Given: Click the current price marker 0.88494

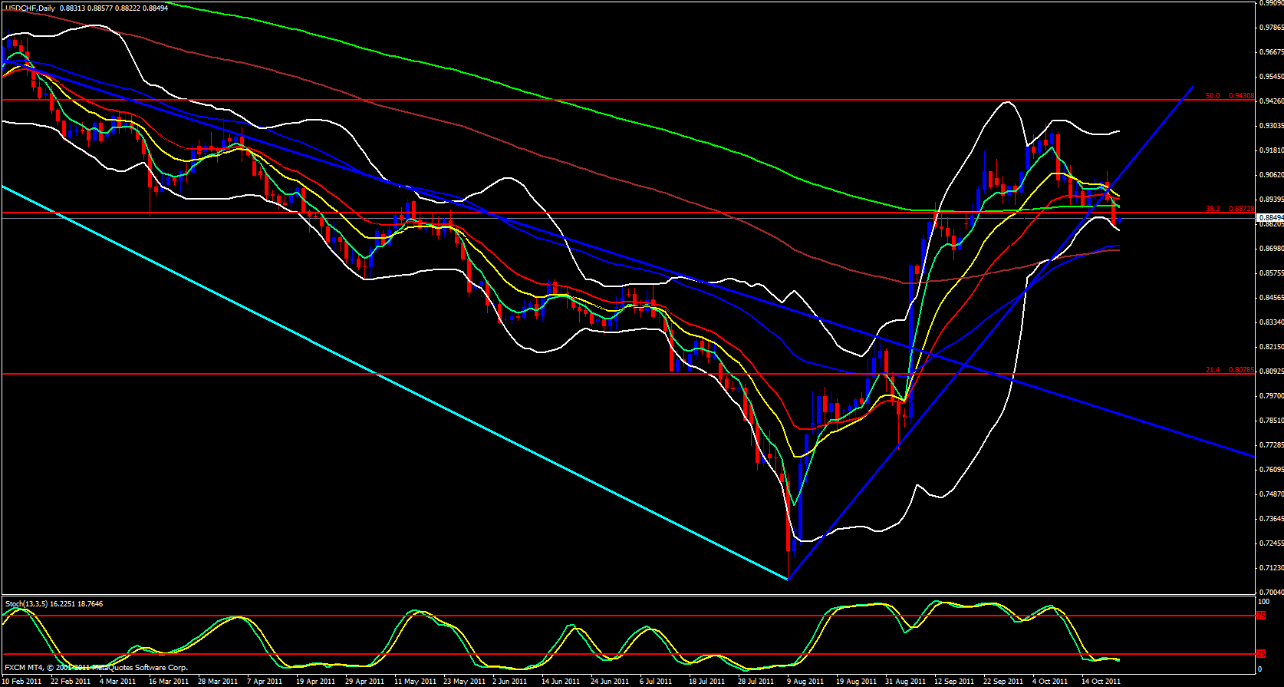Looking at the screenshot, I should (x=1270, y=218).
